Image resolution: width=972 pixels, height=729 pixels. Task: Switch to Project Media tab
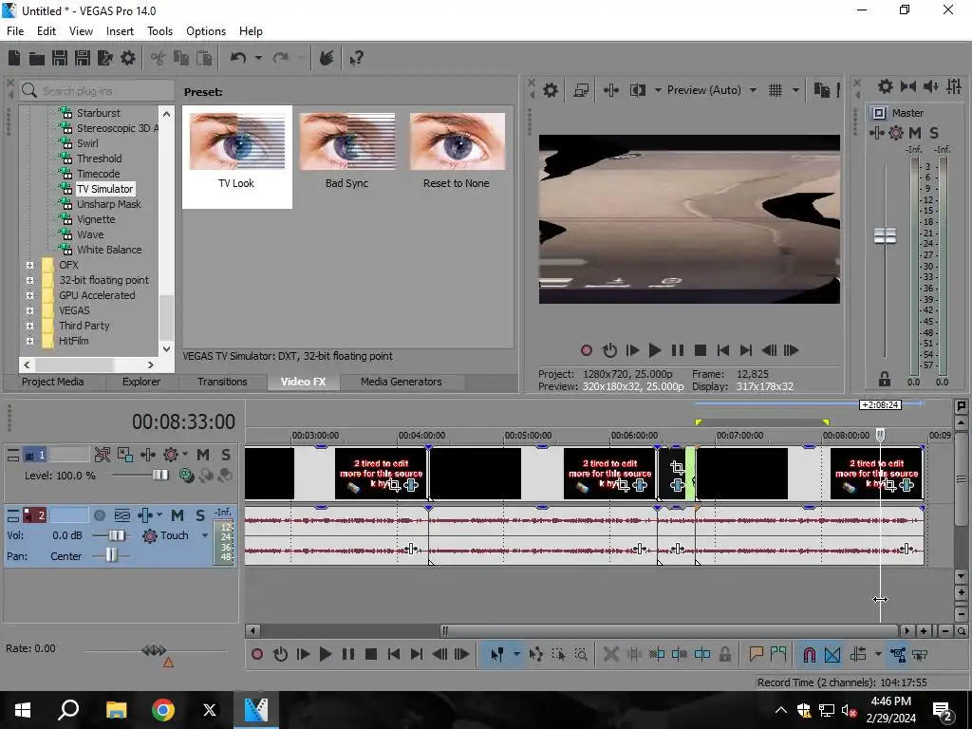(53, 382)
